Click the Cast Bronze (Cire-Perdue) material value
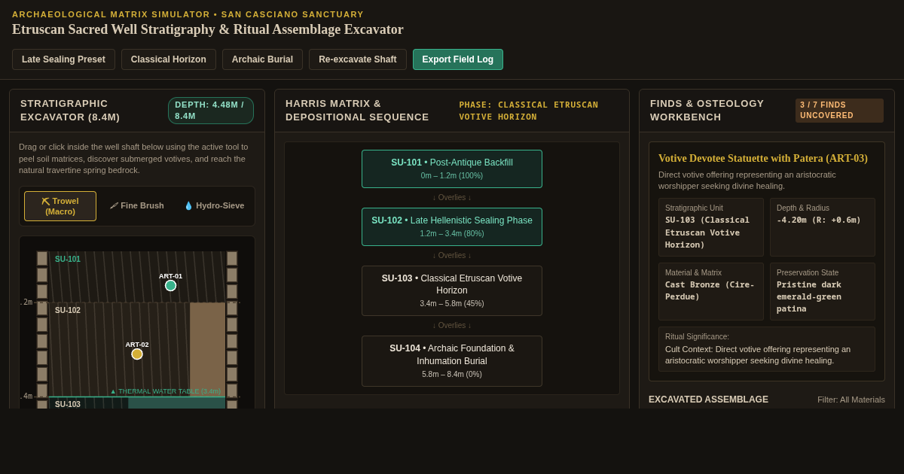The height and width of the screenshot is (474, 904). click(x=710, y=291)
